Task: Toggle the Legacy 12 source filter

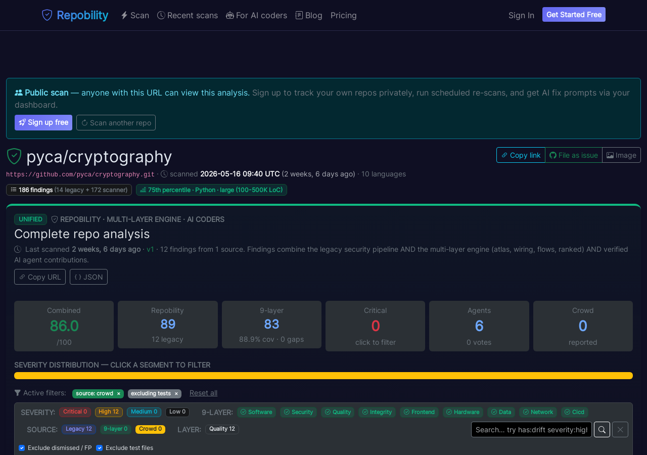Action: click(79, 429)
